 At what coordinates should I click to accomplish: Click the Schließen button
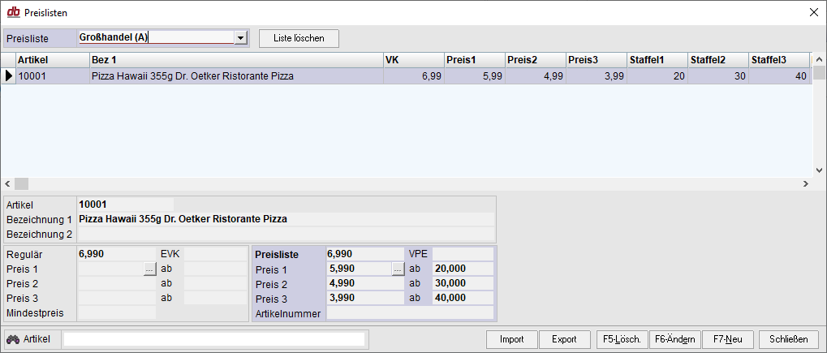click(x=788, y=339)
